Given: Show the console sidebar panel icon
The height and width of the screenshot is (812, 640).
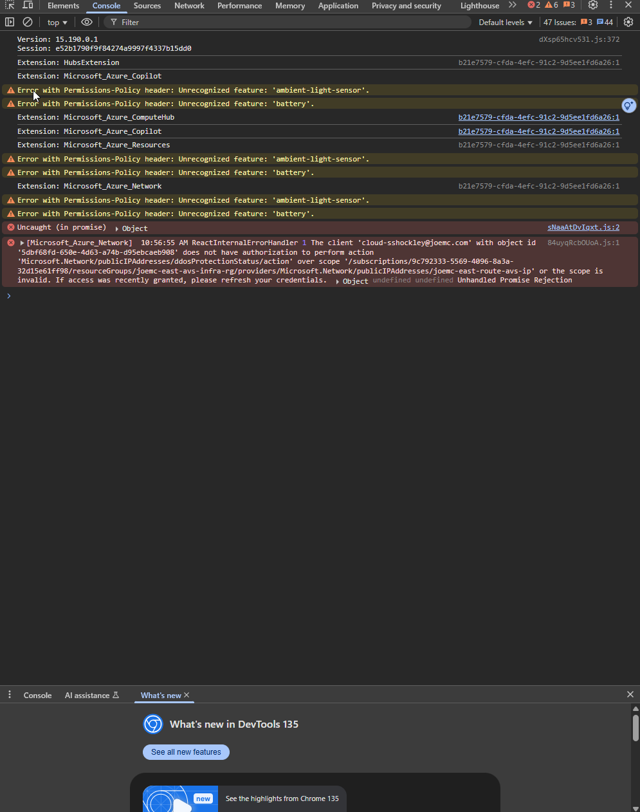Looking at the screenshot, I should coord(10,22).
